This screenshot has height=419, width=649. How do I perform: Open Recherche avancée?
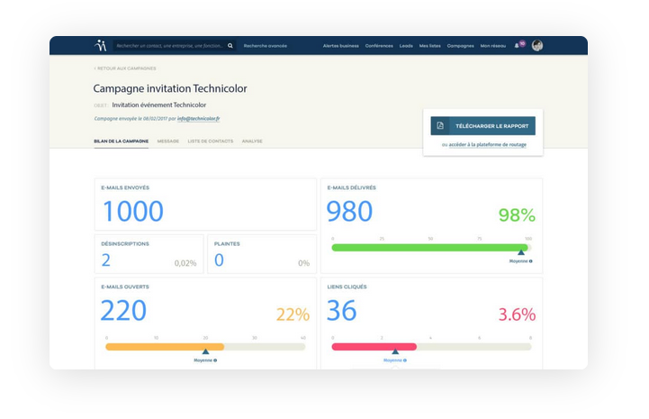click(x=265, y=46)
